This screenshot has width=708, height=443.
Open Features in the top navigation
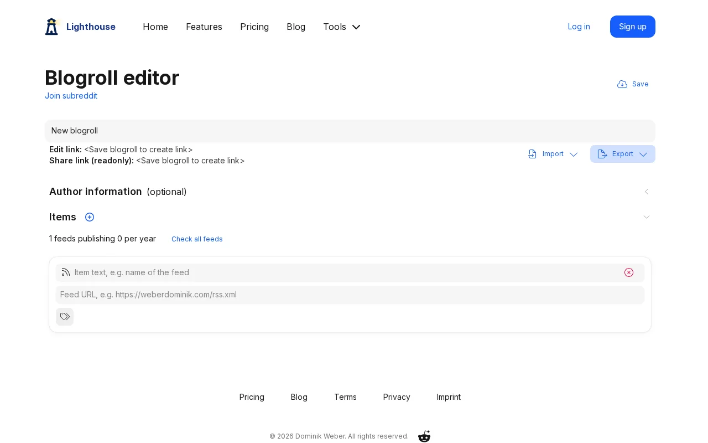click(x=204, y=27)
